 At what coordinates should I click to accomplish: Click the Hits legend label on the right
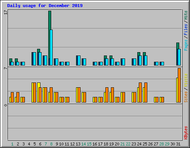[x=186, y=15]
